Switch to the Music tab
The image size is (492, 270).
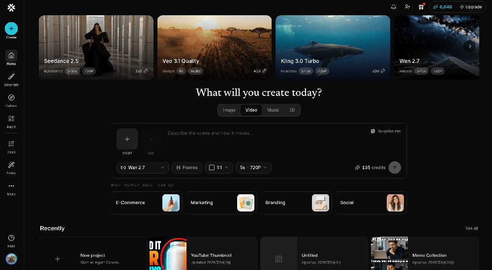point(273,110)
